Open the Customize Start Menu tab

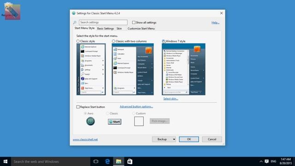141,29
